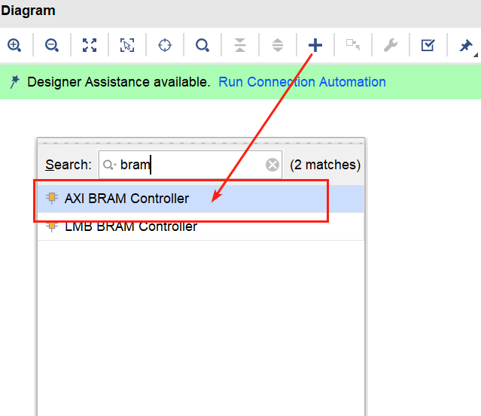Click the Add IP plus icon

315,45
